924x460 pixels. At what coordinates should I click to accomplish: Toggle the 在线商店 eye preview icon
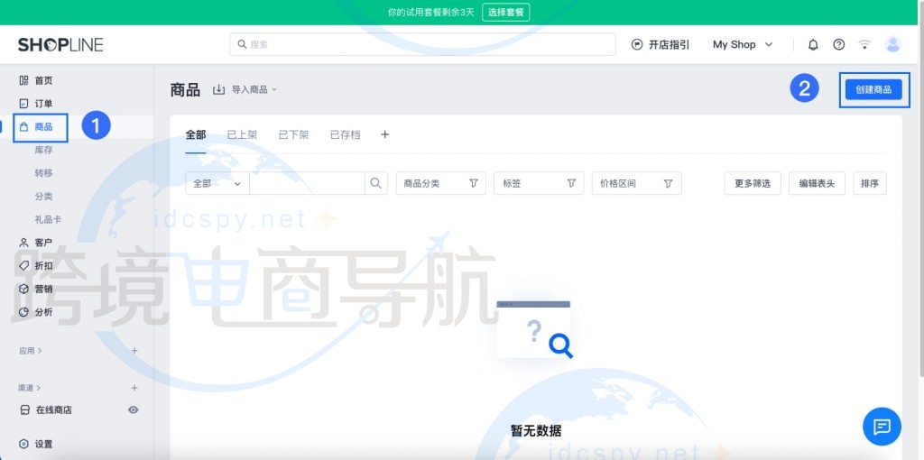tap(134, 409)
